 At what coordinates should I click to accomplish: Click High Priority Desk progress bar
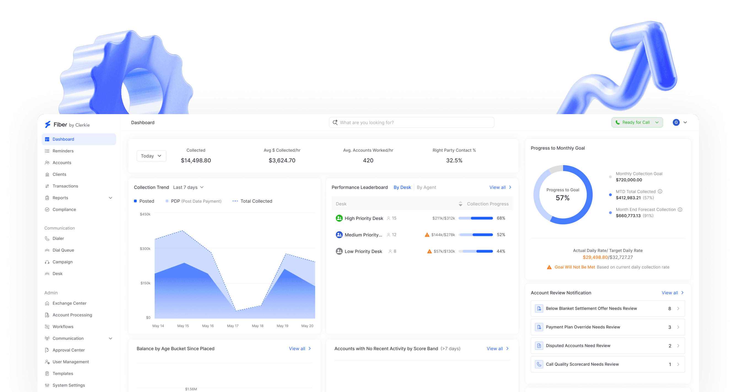475,218
